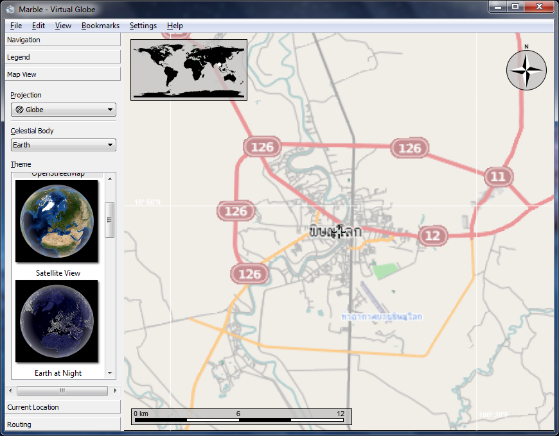Click the sidebar horizontal scroll right arrow
Screen dimensions: 559x436
pyautogui.click(x=115, y=390)
